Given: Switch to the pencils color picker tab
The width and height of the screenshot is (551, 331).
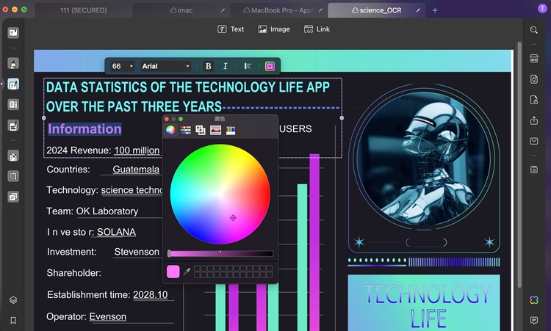Looking at the screenshot, I should 231,130.
